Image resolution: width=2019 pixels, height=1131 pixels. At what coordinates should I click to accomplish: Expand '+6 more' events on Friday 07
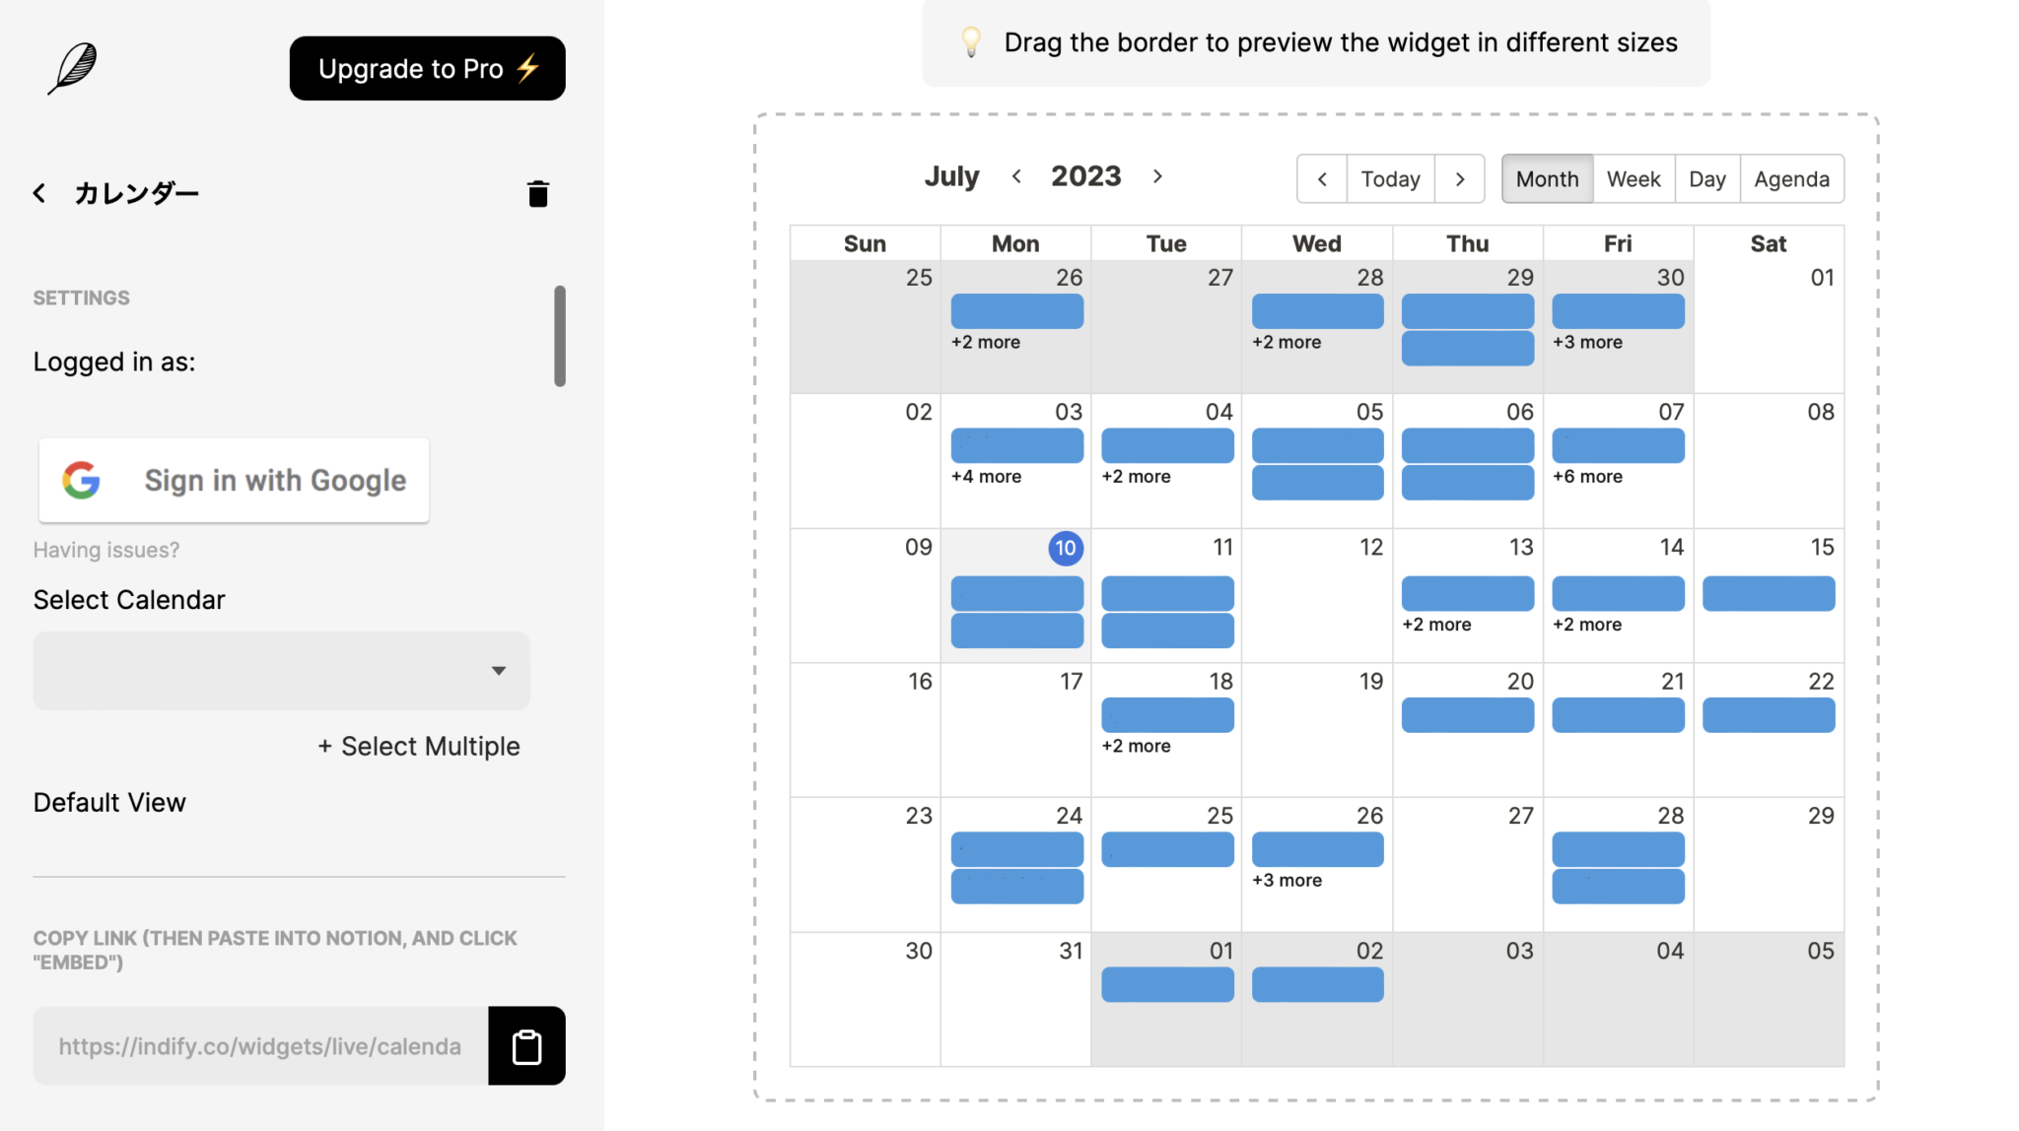(1587, 476)
